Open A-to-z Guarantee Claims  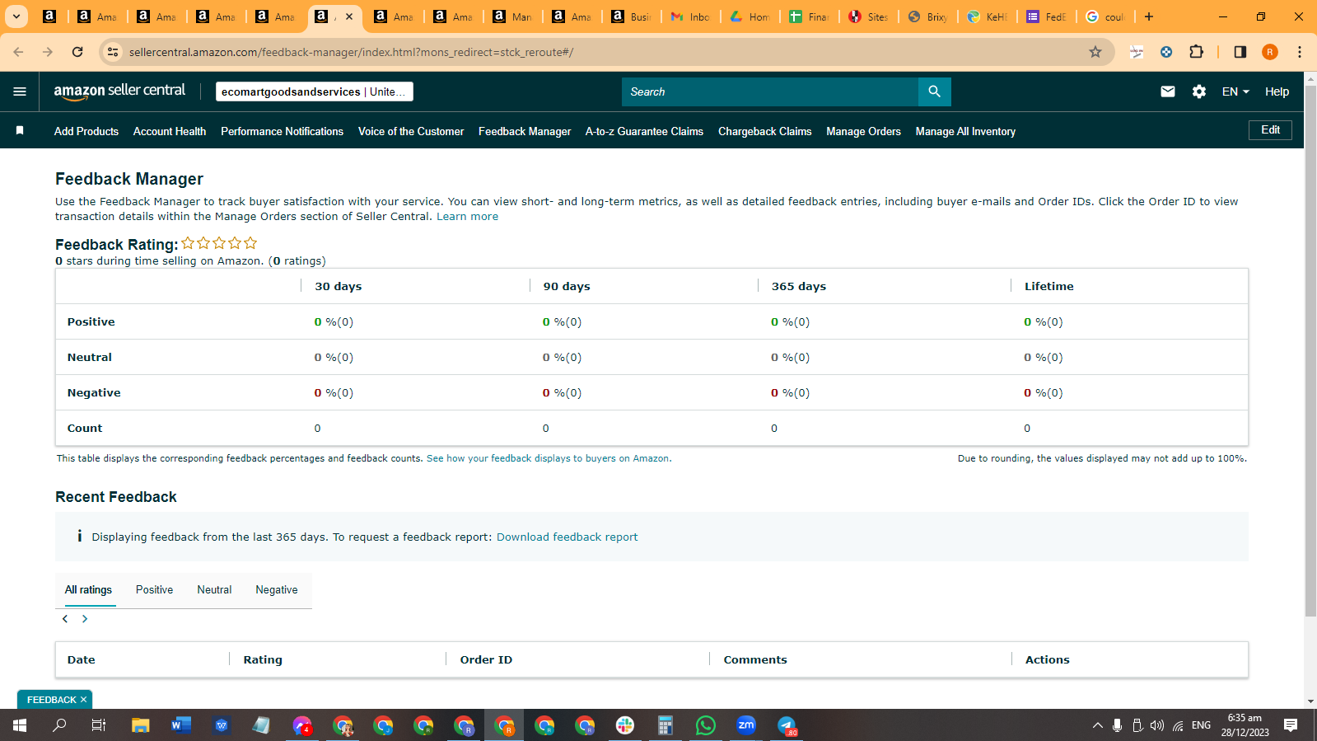click(644, 131)
